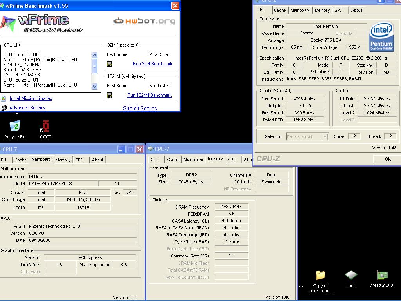Click the wrench icon beside Advanced Settings
The height and width of the screenshot is (301, 401).
[x=4, y=108]
